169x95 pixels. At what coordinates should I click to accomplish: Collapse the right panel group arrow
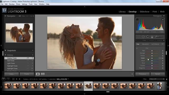(x=168, y=46)
